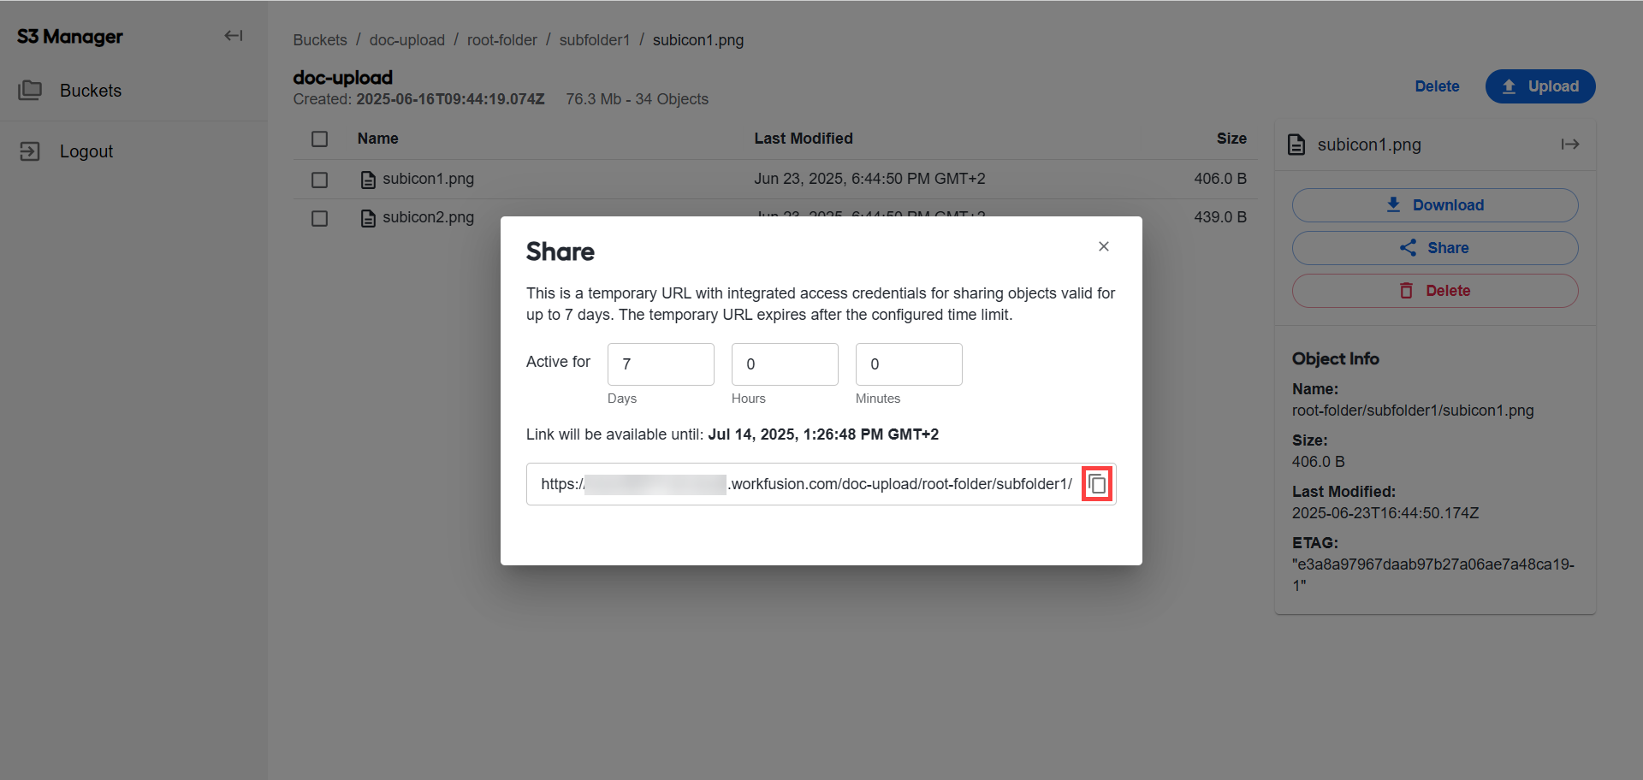Sort by Size column header
Viewport: 1643px width, 780px height.
tap(1231, 139)
